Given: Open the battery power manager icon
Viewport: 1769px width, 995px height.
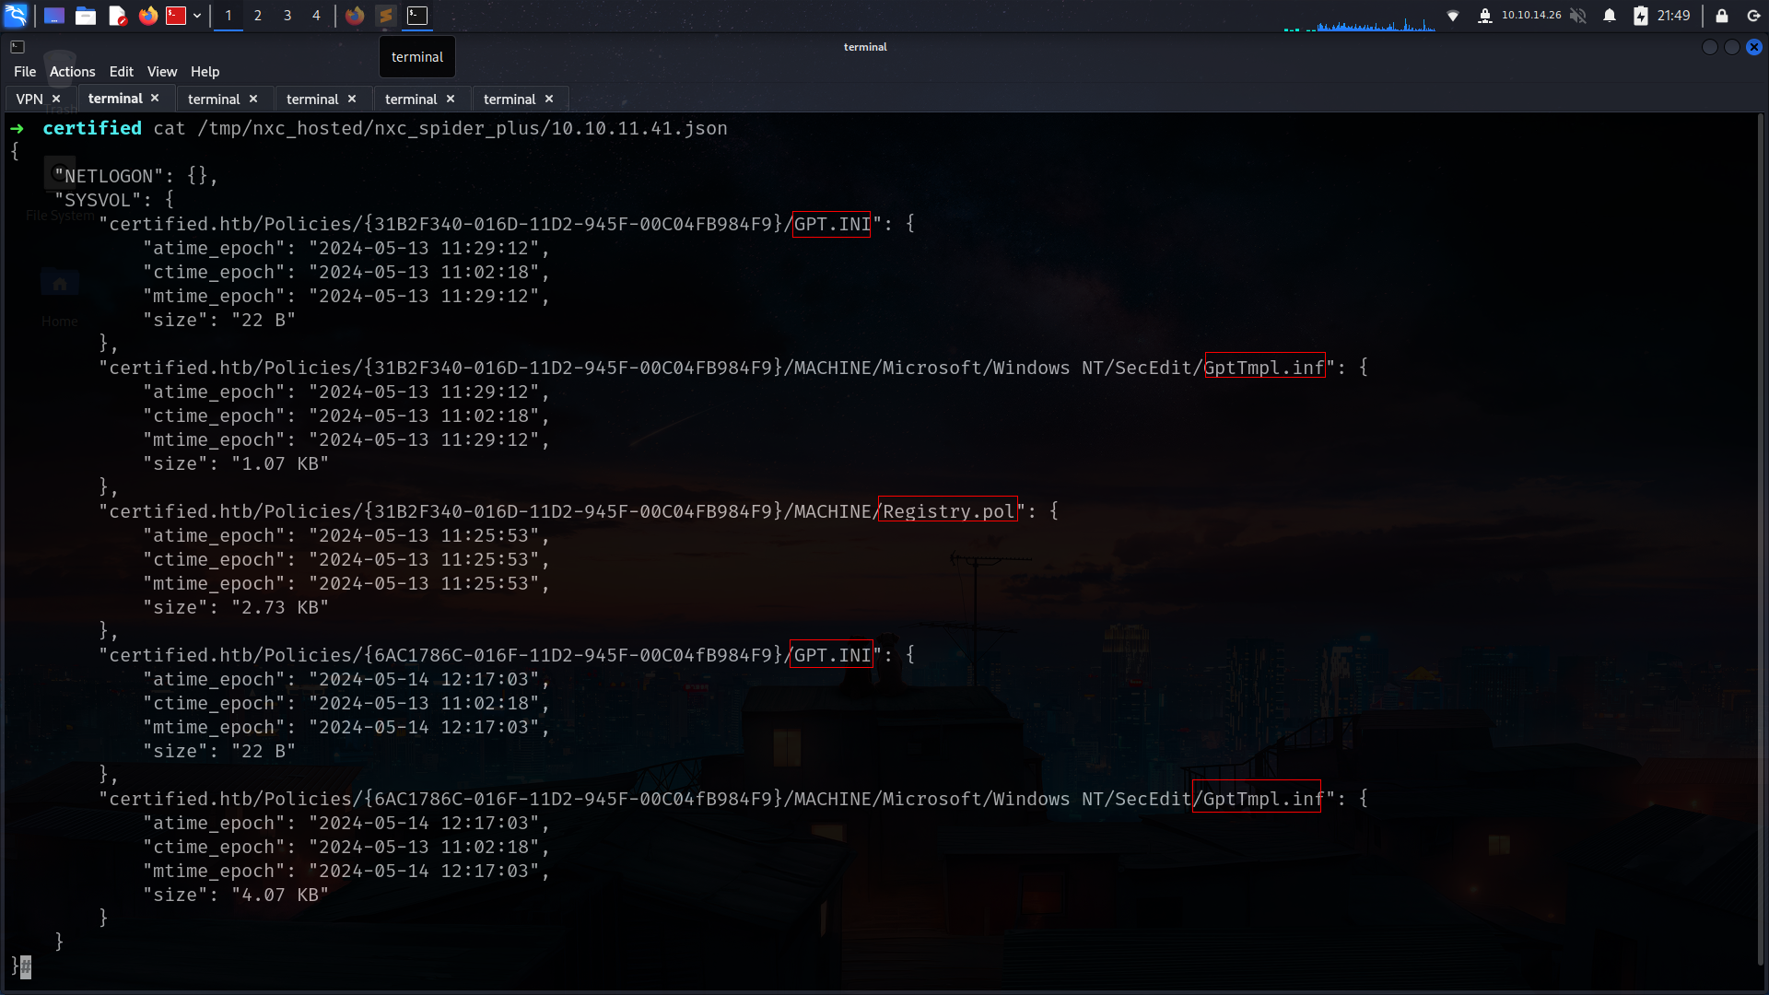Looking at the screenshot, I should (1641, 16).
